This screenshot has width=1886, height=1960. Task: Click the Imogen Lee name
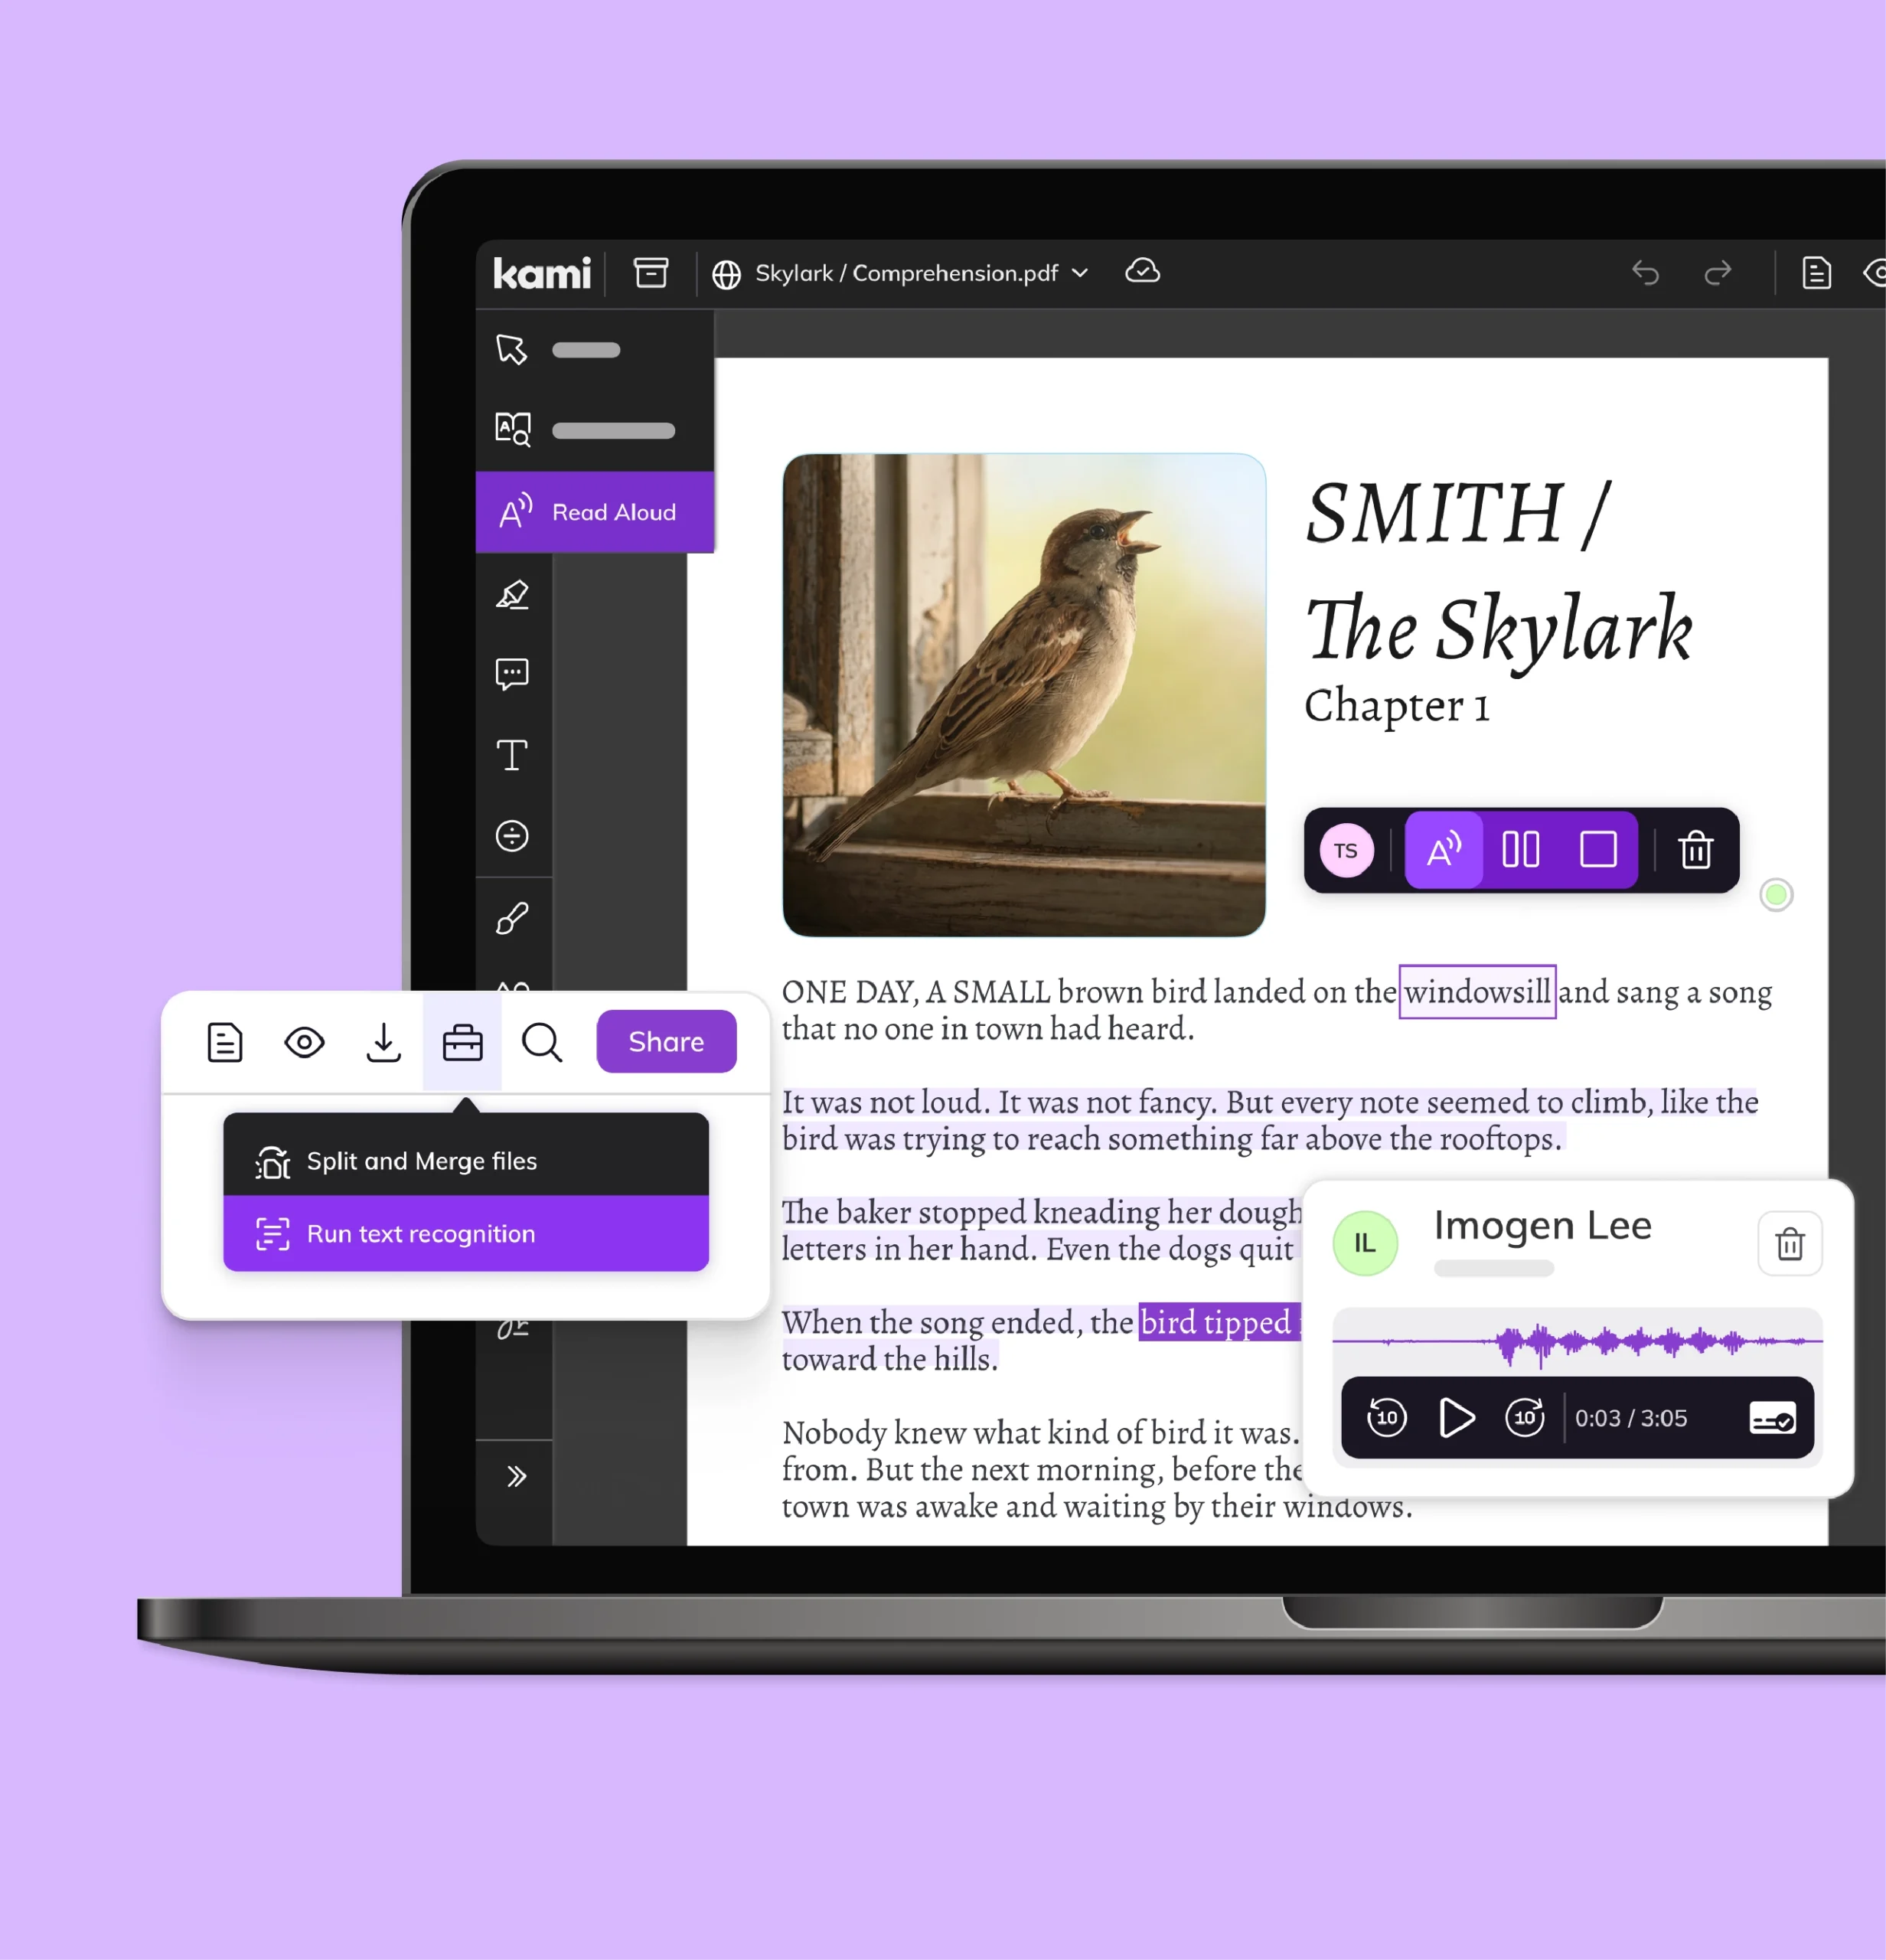1542,1226
